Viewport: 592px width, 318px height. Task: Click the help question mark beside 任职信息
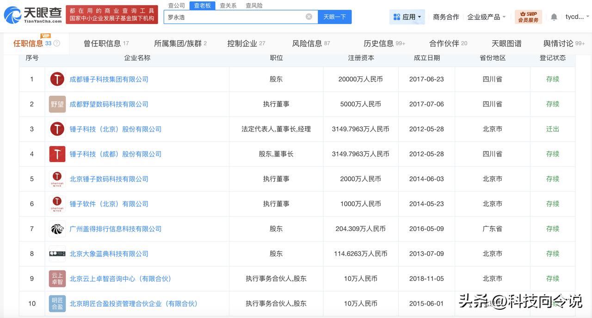click(x=56, y=44)
